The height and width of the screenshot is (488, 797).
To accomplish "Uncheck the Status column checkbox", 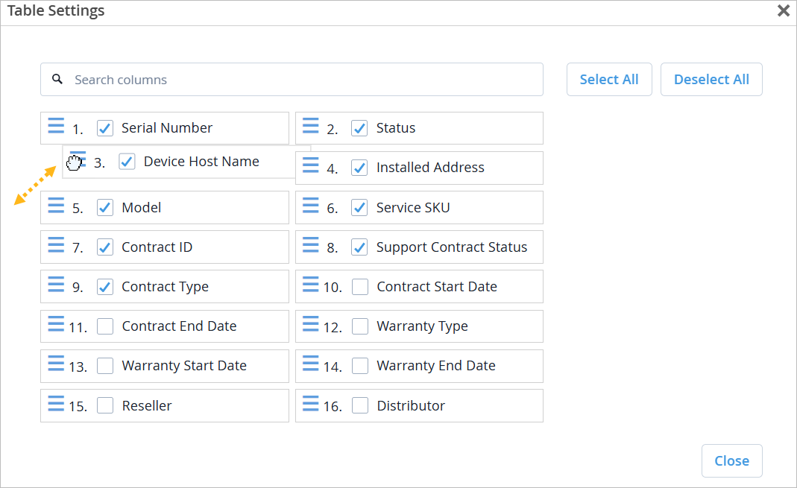I will [x=359, y=128].
